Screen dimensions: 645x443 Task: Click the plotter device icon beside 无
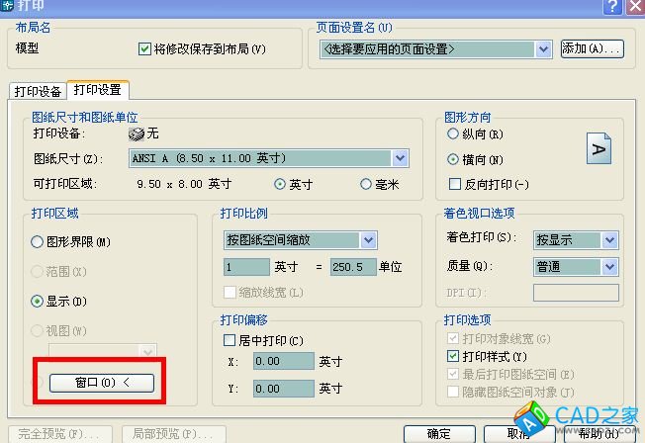[137, 133]
